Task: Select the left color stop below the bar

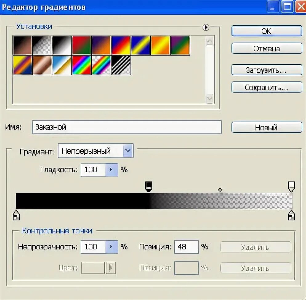Action: (16, 215)
